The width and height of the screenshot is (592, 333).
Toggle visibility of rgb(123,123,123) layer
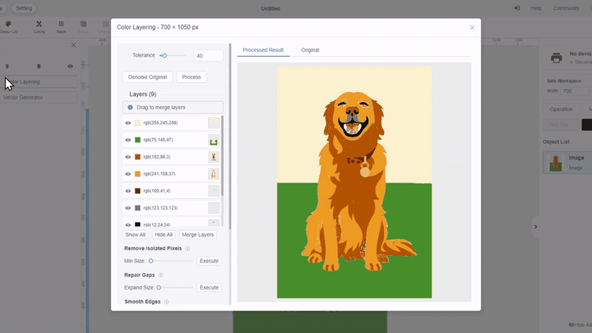coord(128,208)
